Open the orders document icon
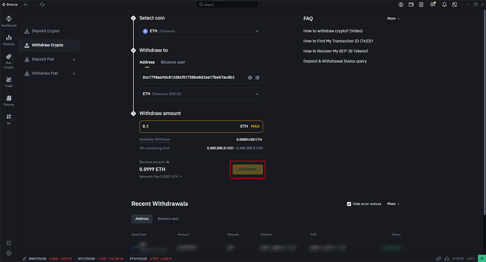Image resolution: width=486 pixels, height=262 pixels. click(422, 4)
